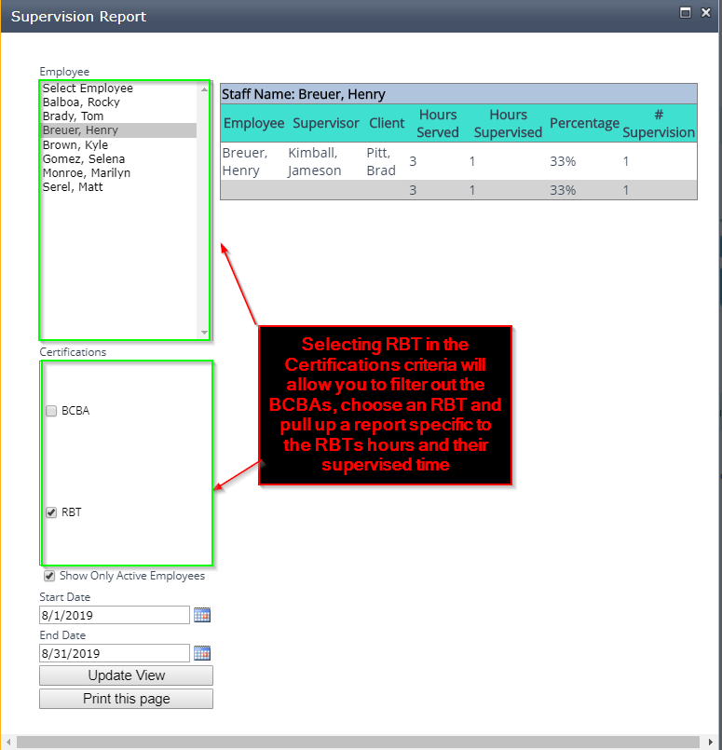Screen dimensions: 722x750
Task: Click the Supervisor column header
Action: tap(326, 123)
